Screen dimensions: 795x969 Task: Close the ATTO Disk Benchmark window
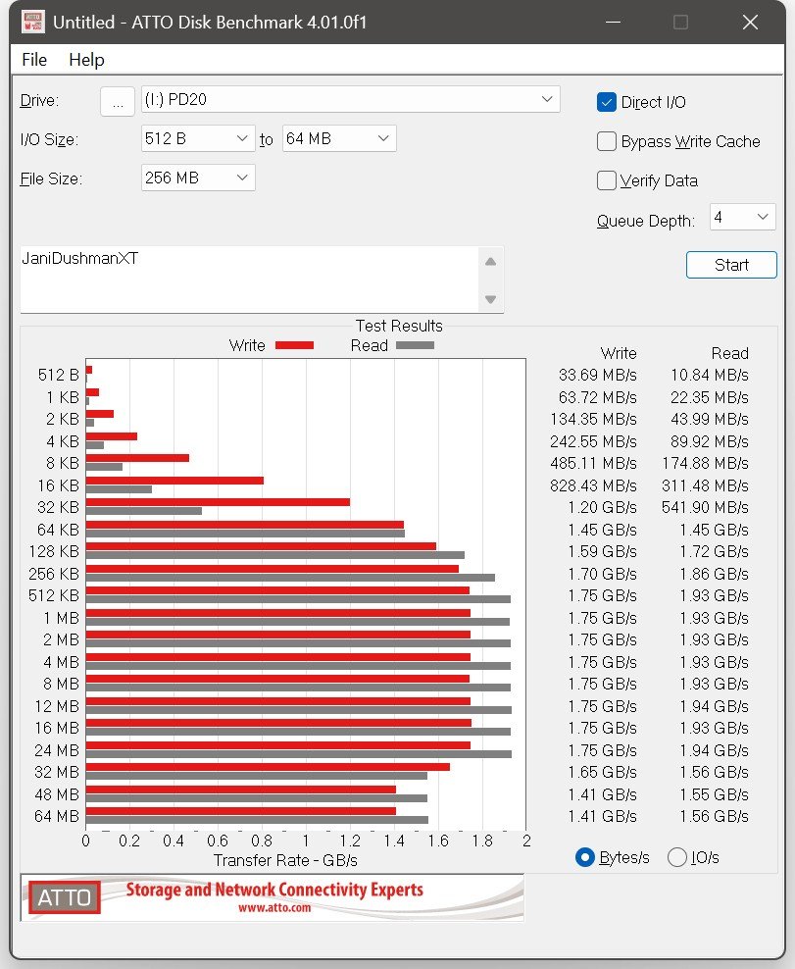[x=750, y=23]
